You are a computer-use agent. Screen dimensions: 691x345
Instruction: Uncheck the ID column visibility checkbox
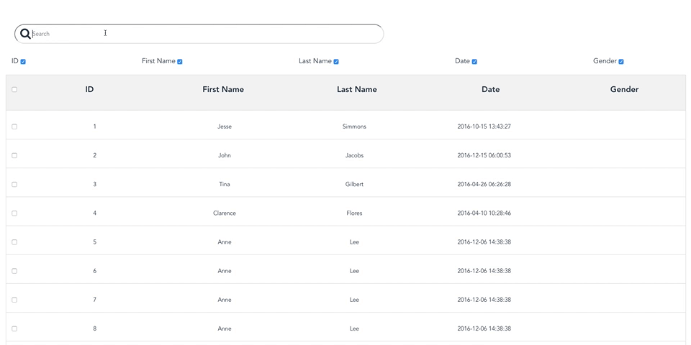pos(23,62)
